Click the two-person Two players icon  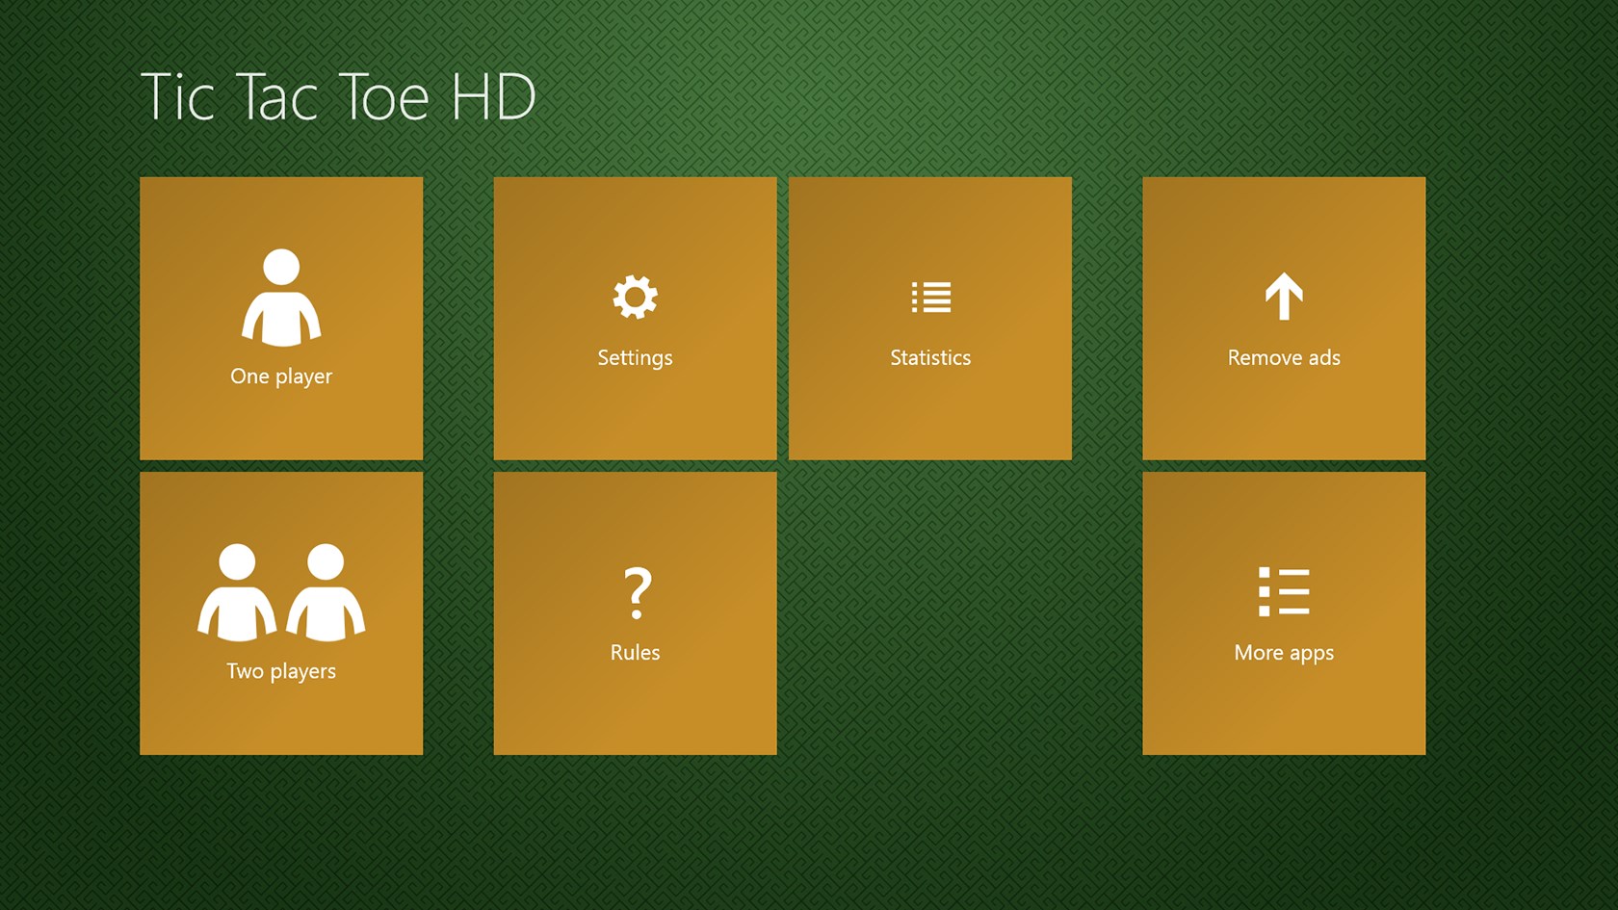[x=281, y=592]
